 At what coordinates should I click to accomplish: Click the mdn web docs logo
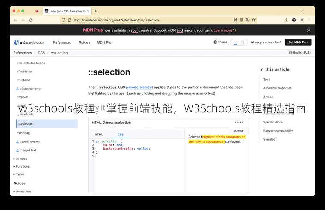[x=31, y=42]
